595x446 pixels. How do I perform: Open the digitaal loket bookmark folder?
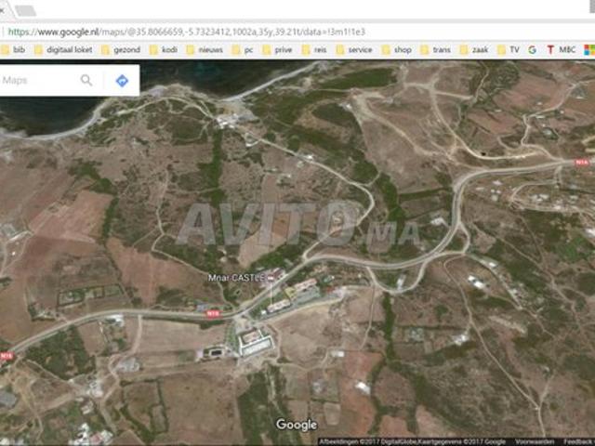(64, 49)
